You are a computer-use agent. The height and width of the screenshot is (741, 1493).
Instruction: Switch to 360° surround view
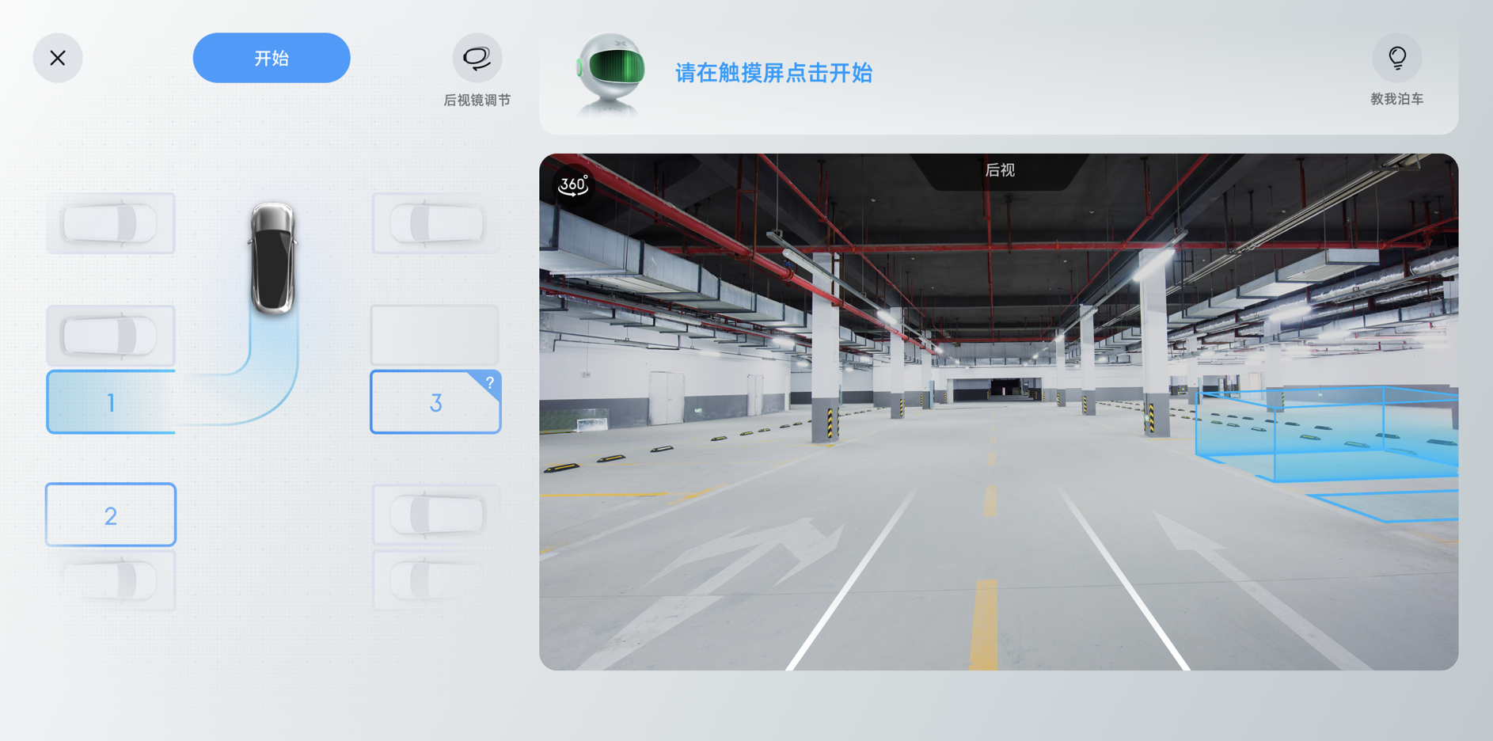tap(573, 185)
